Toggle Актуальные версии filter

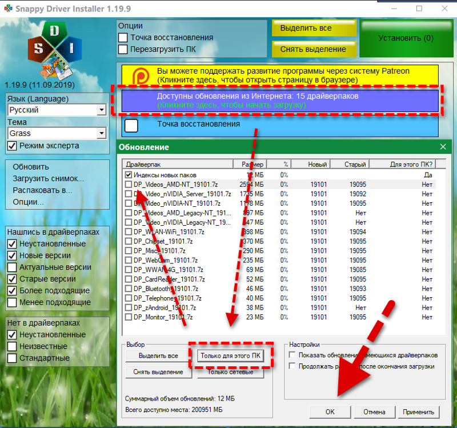(12, 267)
